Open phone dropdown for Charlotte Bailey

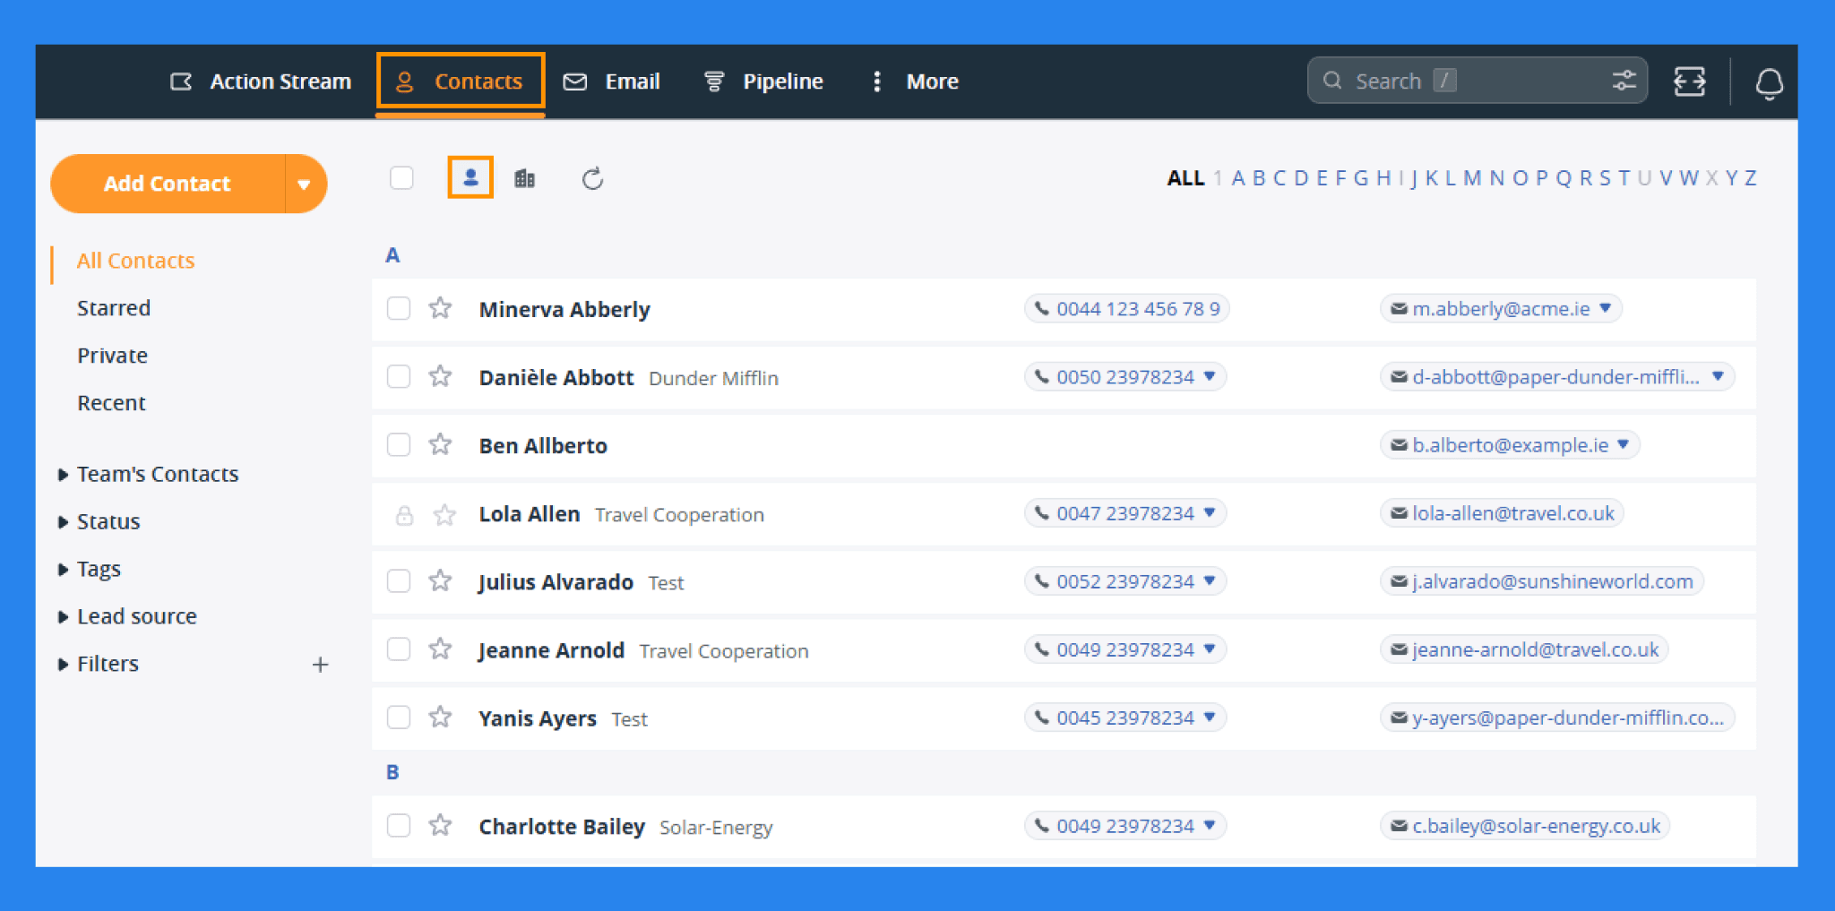[1210, 825]
